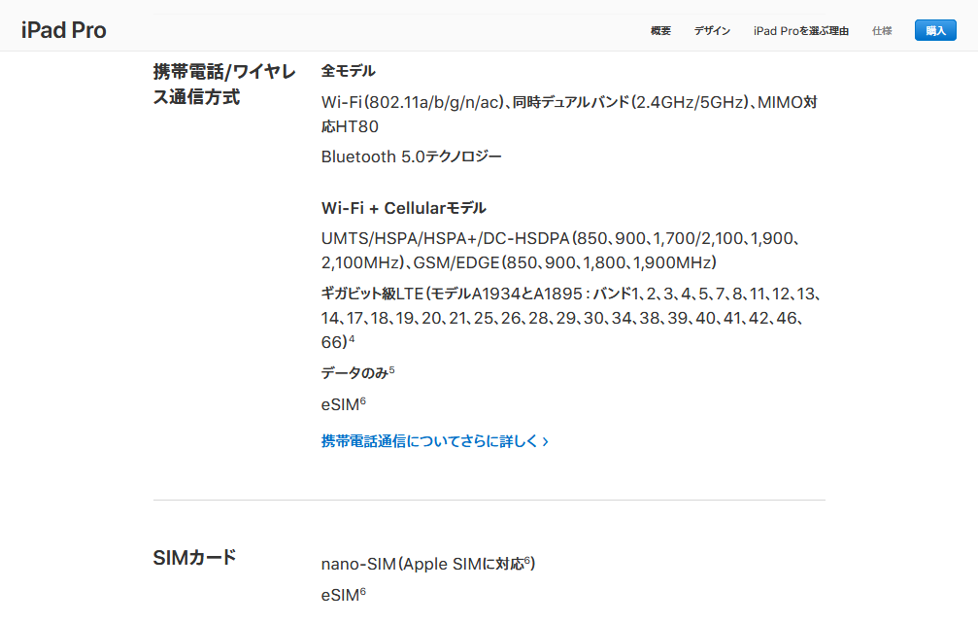The width and height of the screenshot is (978, 624).
Task: Click footnote 6 beside eSIM under SIMカード
Action: [363, 591]
